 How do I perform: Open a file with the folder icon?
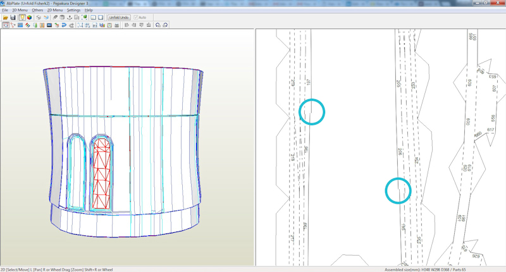pos(6,18)
